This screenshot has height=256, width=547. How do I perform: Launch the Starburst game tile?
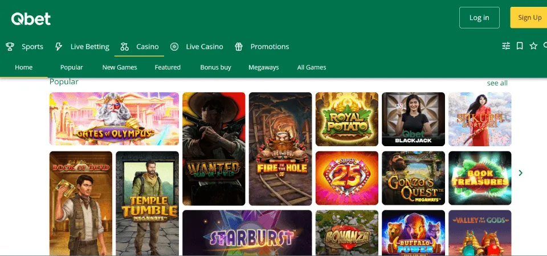247,233
